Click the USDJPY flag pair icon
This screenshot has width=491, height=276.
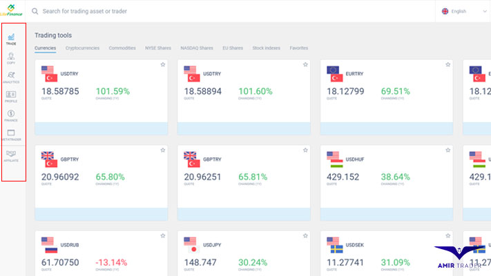(192, 245)
